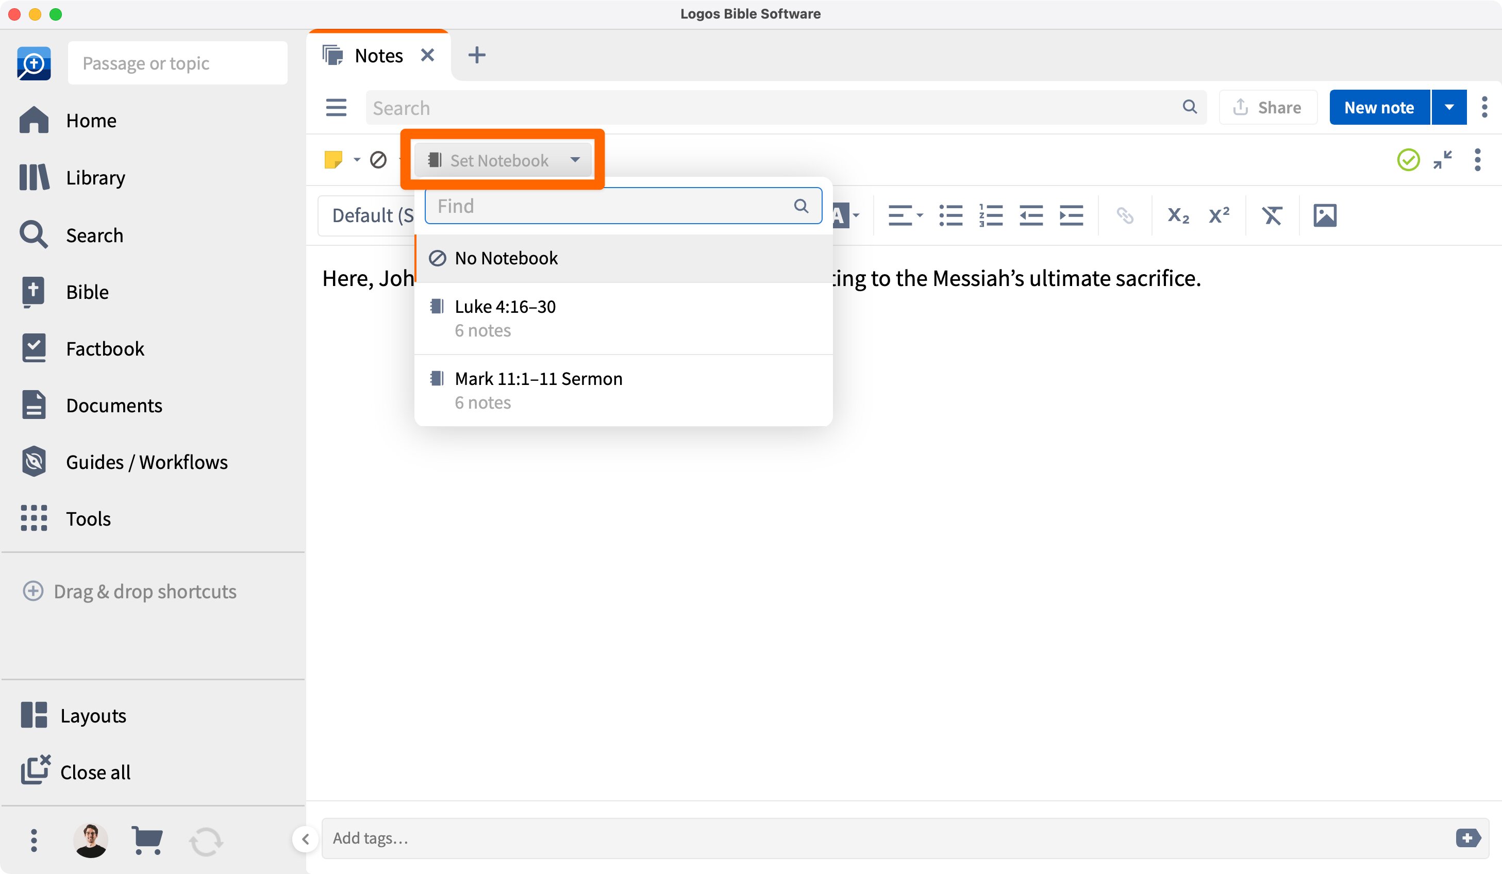This screenshot has height=874, width=1502.
Task: Open the note icon color dropdown arrow
Action: coord(356,159)
